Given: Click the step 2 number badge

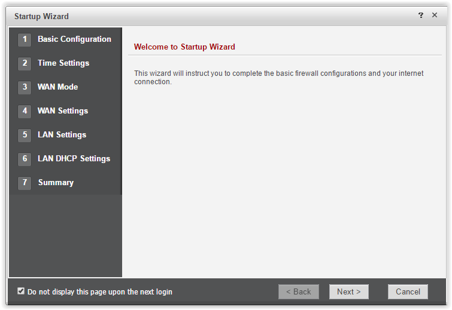Looking at the screenshot, I should click(x=25, y=63).
